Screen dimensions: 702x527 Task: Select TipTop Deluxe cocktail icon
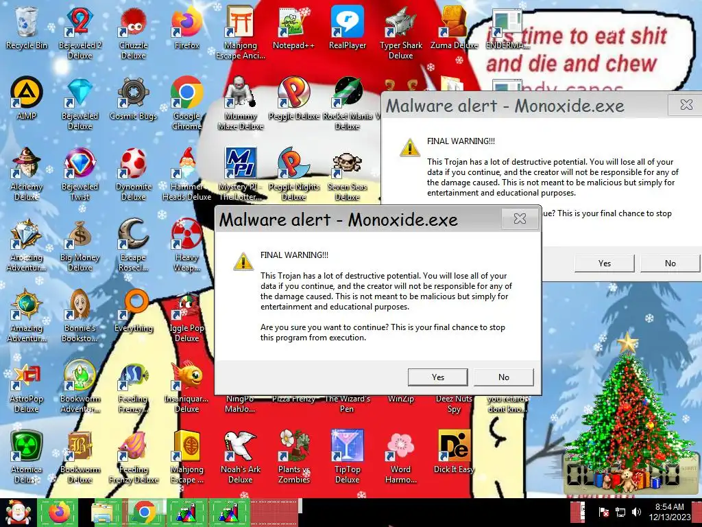coord(348,457)
